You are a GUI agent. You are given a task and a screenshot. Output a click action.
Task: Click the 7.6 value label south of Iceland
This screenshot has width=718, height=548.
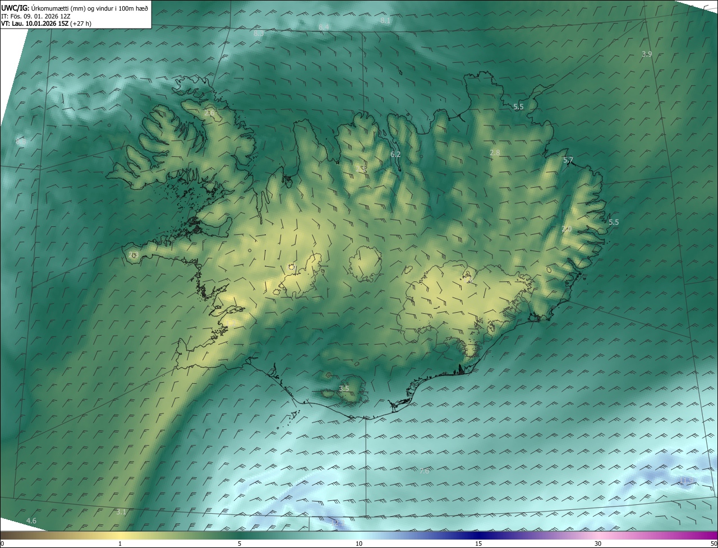(424, 471)
